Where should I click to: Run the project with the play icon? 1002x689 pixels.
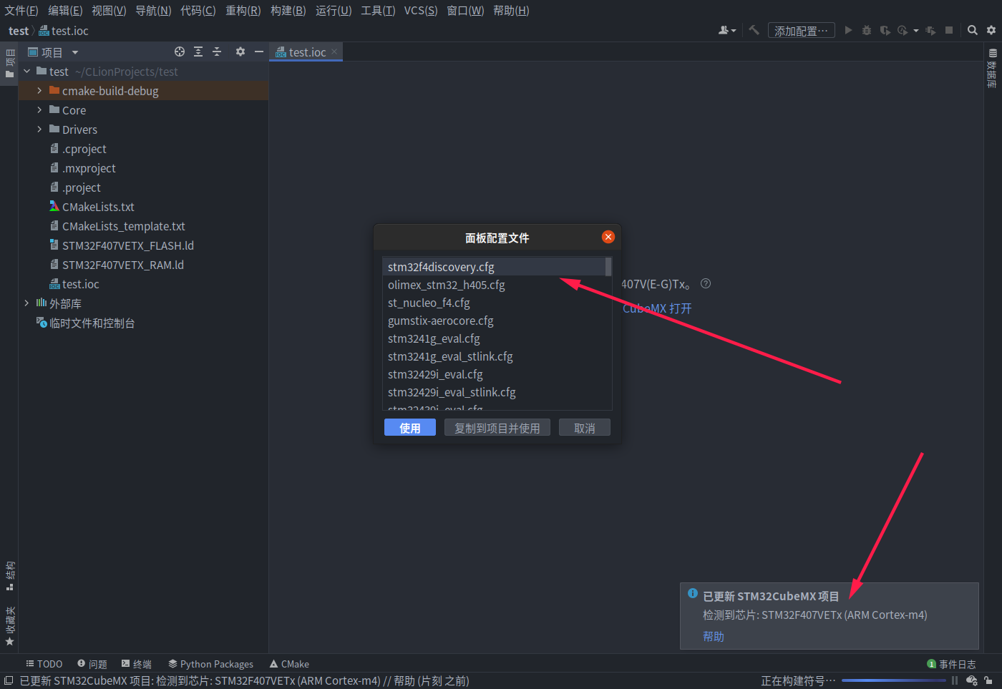click(x=848, y=30)
